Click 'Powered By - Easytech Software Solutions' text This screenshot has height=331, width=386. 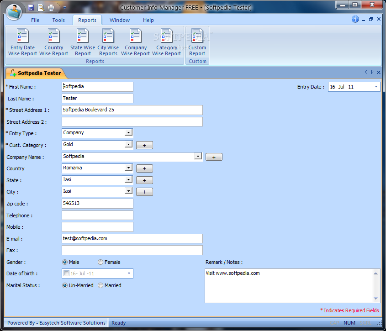point(56,323)
